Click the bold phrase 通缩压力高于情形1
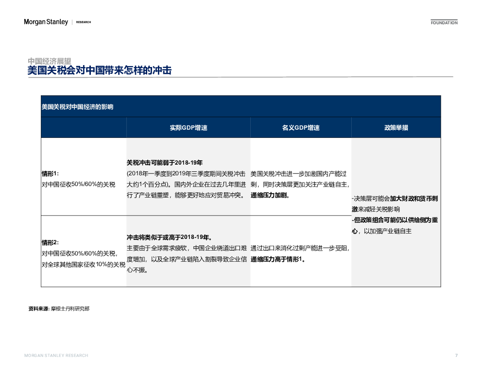 pos(278,259)
